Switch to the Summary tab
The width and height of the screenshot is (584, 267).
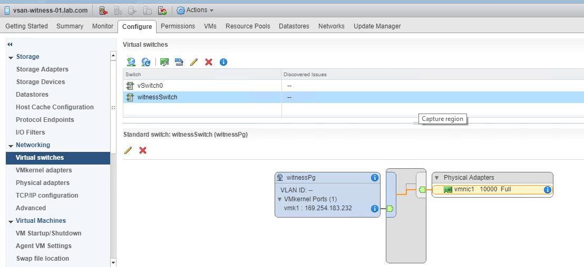70,26
